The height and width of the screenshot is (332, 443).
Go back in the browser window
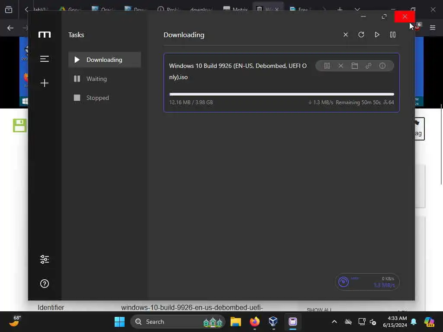(10, 28)
